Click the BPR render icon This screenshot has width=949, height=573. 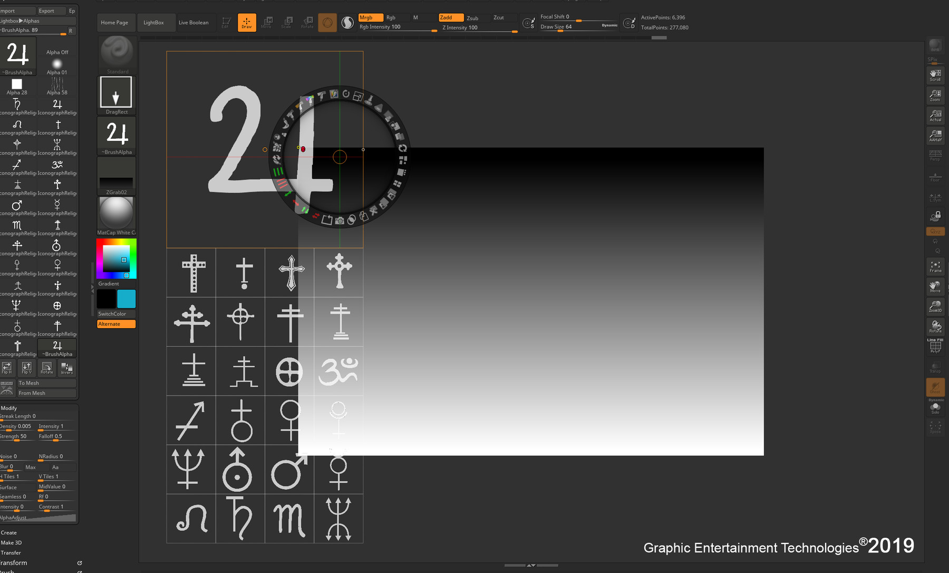935,45
